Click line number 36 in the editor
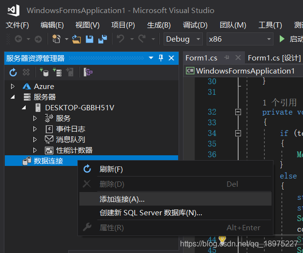303x253 pixels. [x=212, y=154]
